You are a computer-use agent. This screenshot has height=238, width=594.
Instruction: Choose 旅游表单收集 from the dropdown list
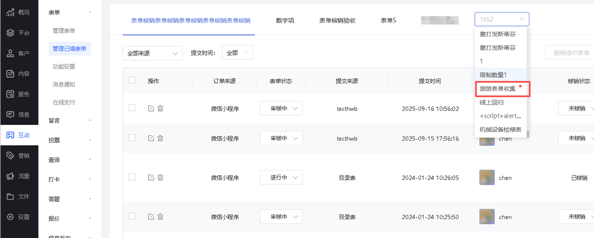[498, 89]
